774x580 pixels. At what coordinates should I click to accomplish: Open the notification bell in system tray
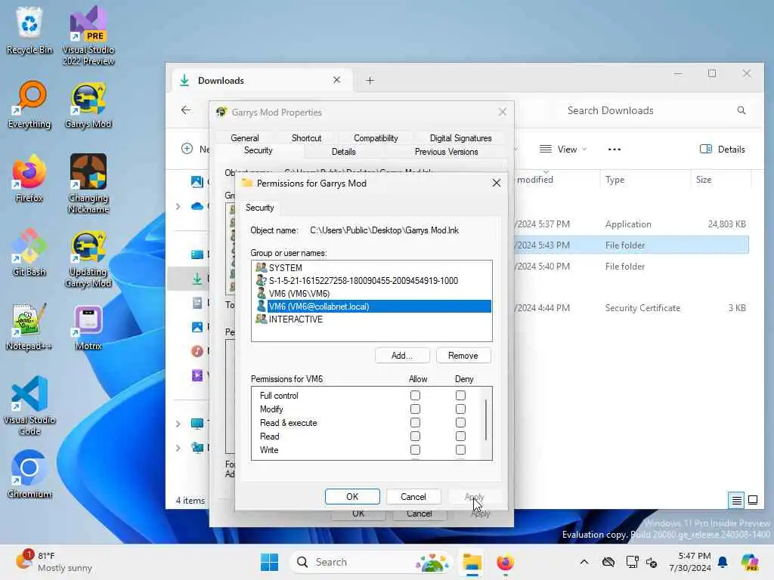point(723,562)
